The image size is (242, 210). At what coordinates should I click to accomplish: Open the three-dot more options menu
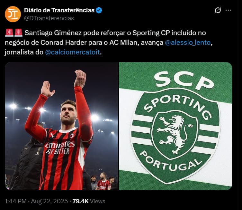click(229, 10)
